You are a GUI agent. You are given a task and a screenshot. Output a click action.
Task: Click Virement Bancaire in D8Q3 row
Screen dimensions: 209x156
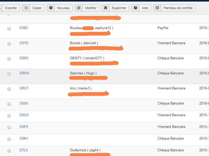[x=171, y=115]
